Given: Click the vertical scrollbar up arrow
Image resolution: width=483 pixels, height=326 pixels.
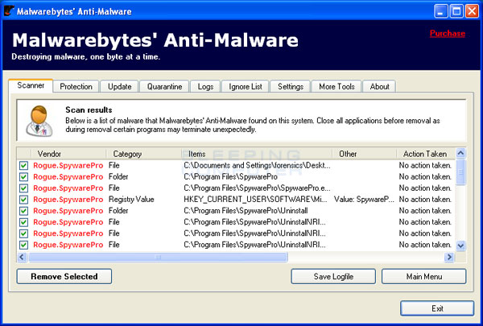Looking at the screenshot, I should point(460,153).
